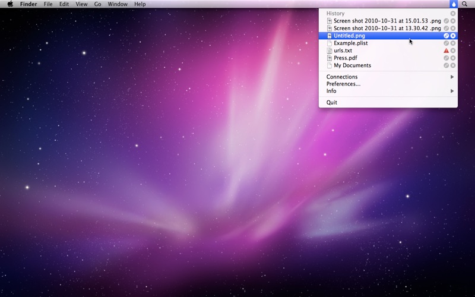Copy link for Press.pdf
The height and width of the screenshot is (297, 475).
(446, 58)
